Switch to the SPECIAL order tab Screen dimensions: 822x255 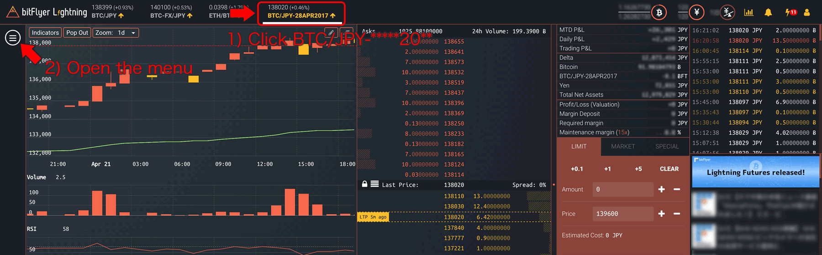[x=667, y=147]
